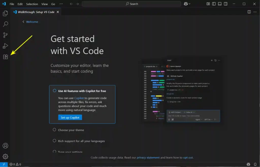The image size is (260, 167).
Task: Select 'Rich support for all your languages' step
Action: point(81,141)
